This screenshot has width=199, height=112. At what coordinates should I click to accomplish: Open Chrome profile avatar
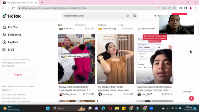point(191,8)
